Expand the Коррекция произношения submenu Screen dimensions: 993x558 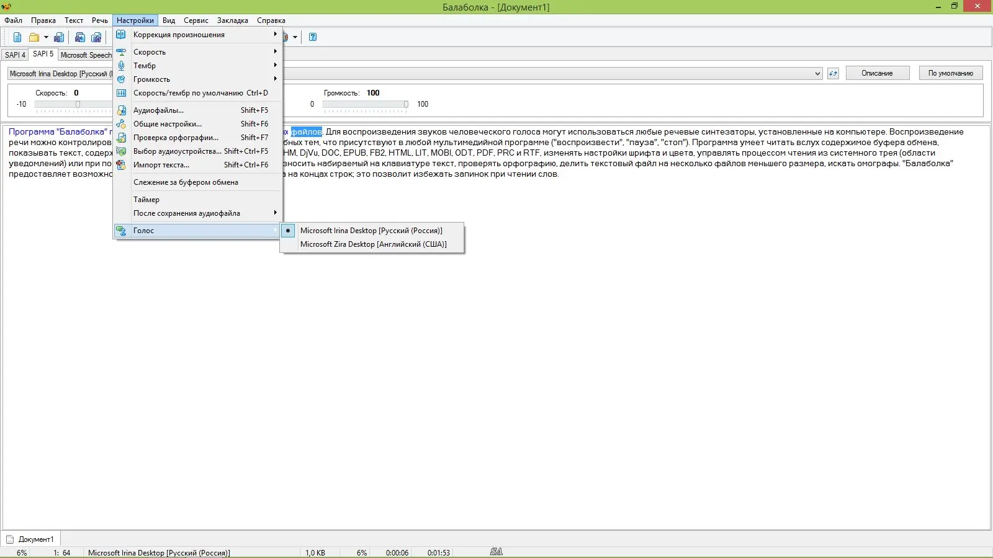click(275, 35)
